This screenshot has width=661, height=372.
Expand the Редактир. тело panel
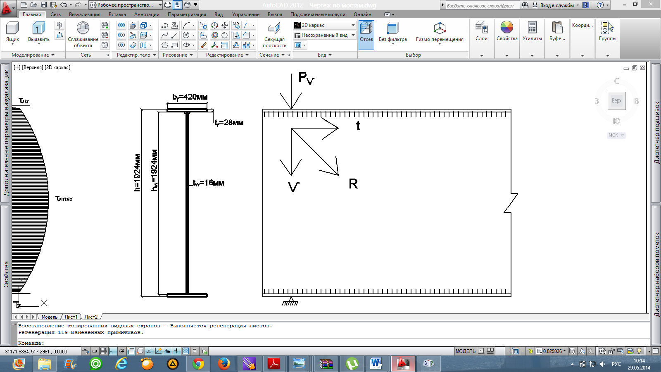(136, 55)
